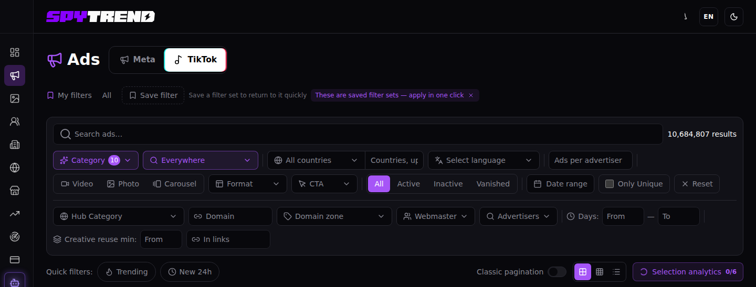Apply the New 24h quick filter
This screenshot has width=756, height=287.
tap(190, 272)
